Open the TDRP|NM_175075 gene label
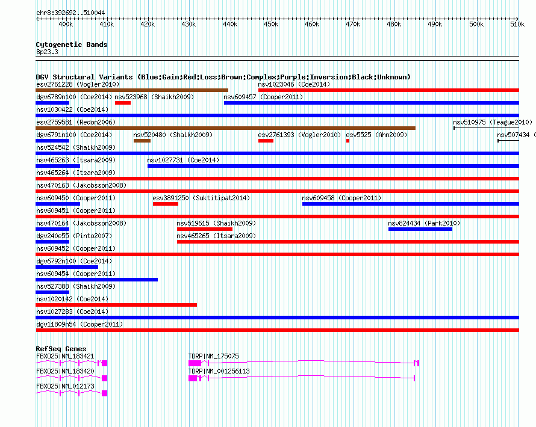Image resolution: width=536 pixels, height=427 pixels. (214, 356)
